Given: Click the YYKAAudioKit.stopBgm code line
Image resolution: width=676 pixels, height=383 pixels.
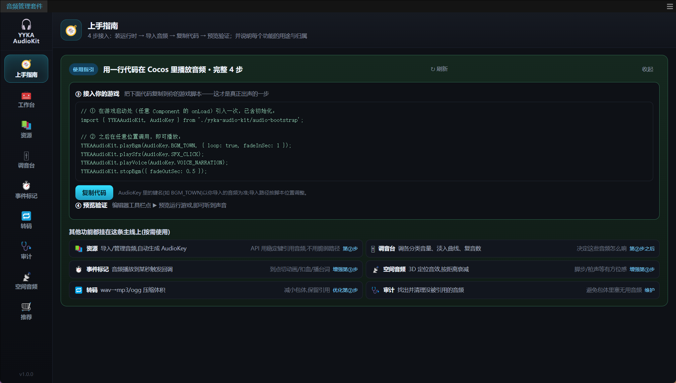Looking at the screenshot, I should coord(144,171).
